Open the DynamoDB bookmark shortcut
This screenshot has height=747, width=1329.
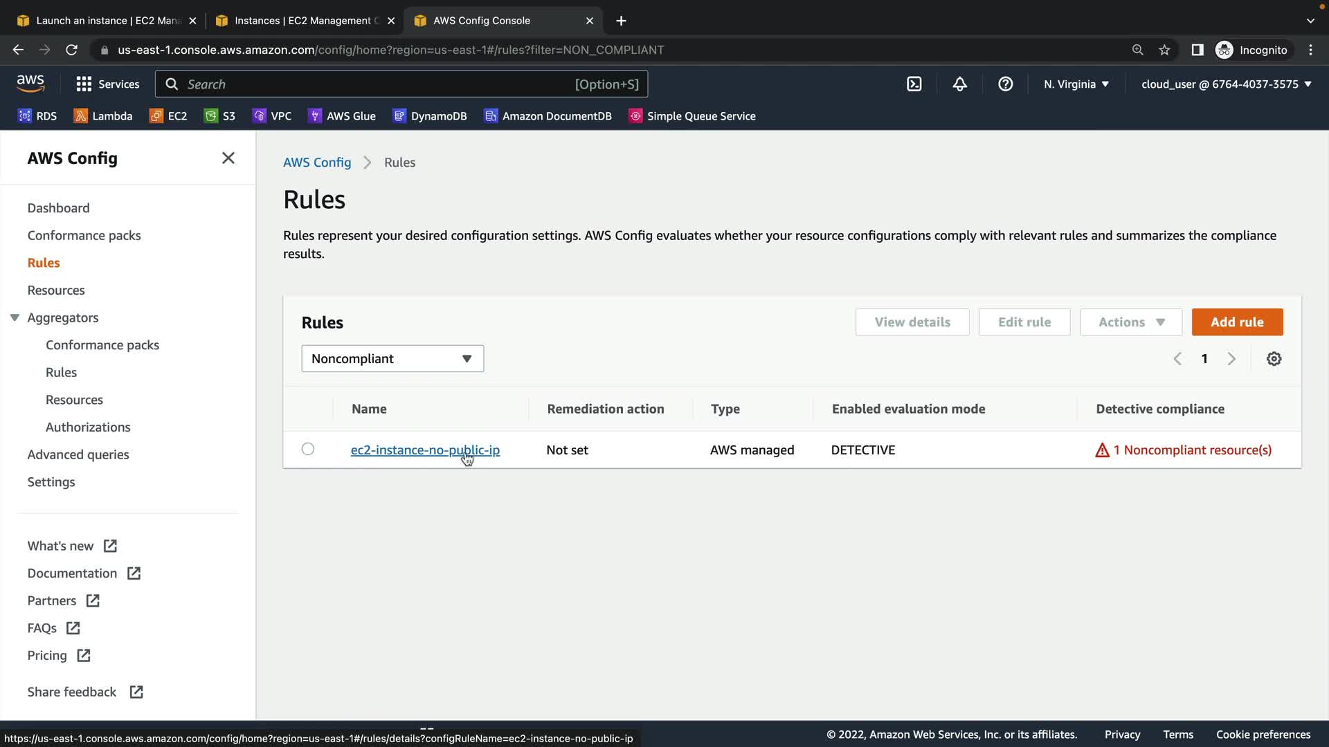(x=430, y=116)
